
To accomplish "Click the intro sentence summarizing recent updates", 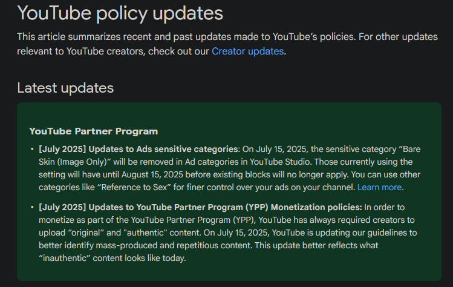I will (227, 44).
